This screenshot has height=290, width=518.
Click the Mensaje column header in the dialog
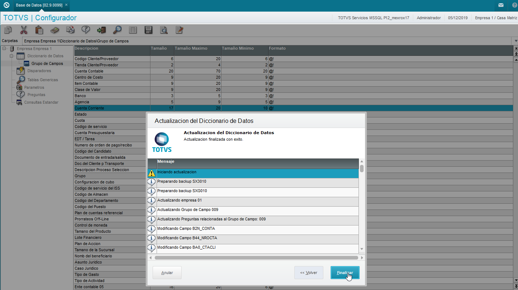(258, 163)
